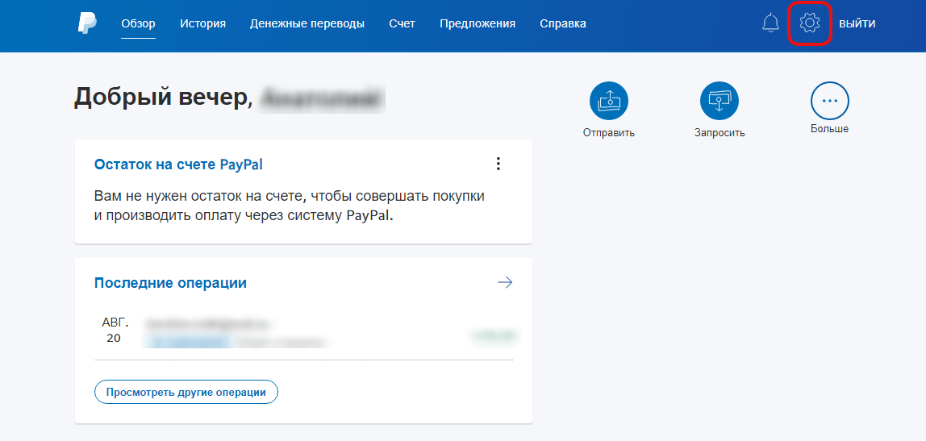Click the Запросить label

(x=720, y=133)
